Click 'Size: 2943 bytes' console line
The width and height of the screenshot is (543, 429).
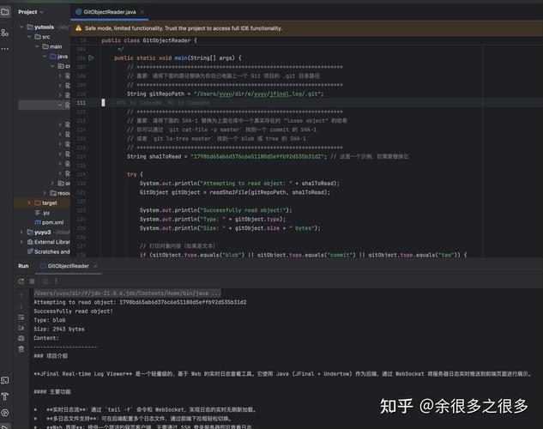pos(59,329)
